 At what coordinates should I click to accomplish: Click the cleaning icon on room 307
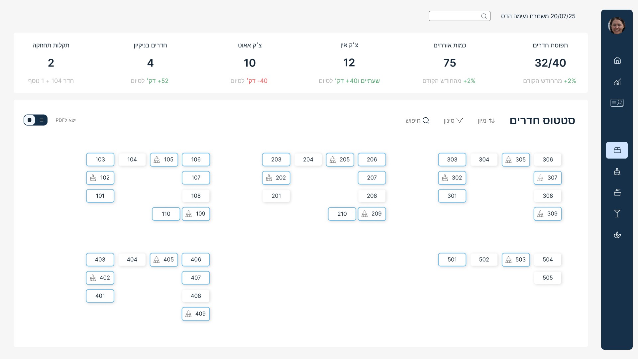point(540,178)
